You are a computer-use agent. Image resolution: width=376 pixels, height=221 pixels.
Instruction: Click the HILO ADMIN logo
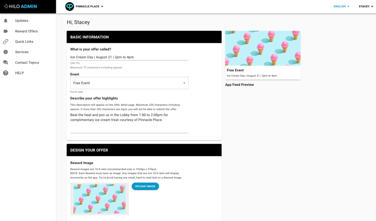click(x=21, y=7)
